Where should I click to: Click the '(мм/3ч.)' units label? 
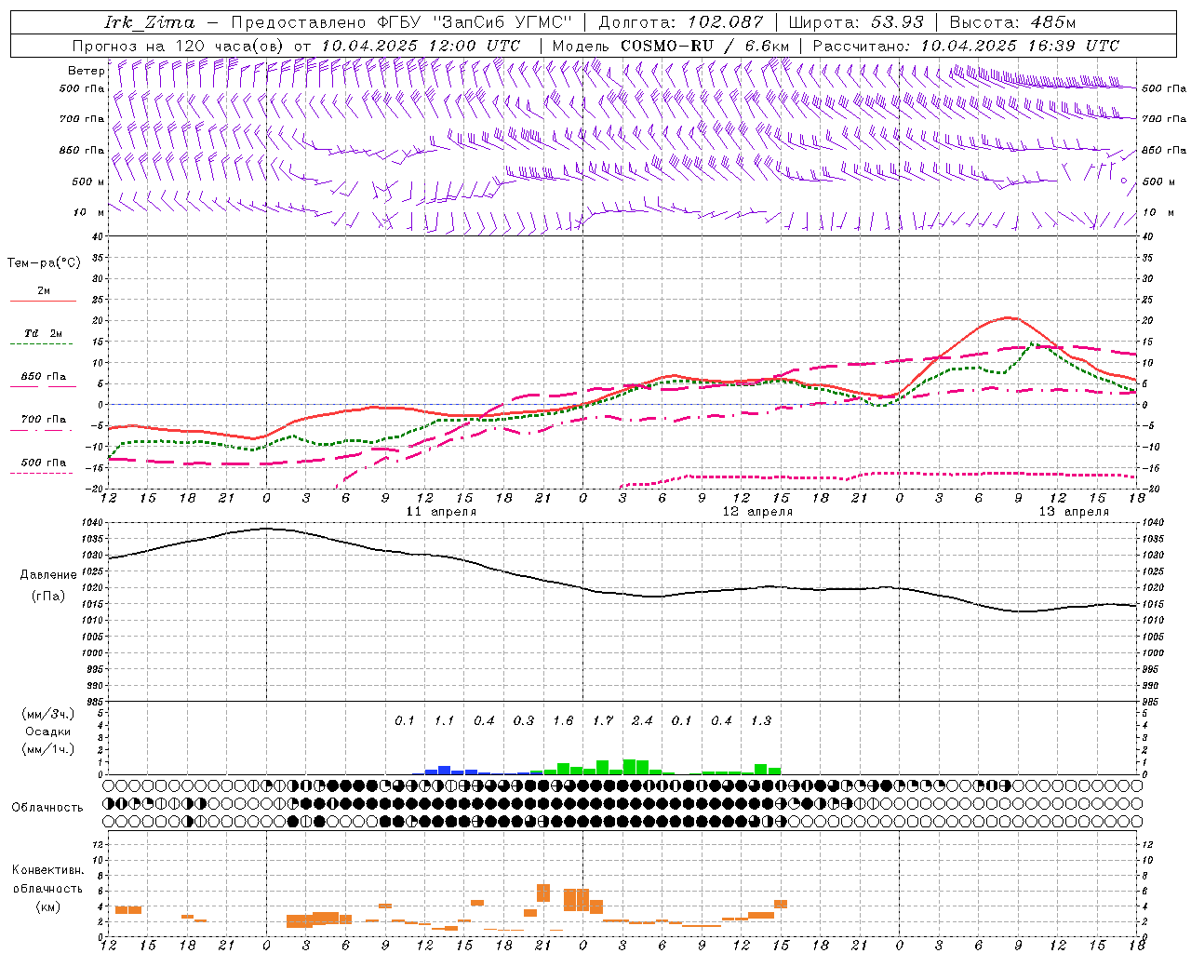click(48, 714)
